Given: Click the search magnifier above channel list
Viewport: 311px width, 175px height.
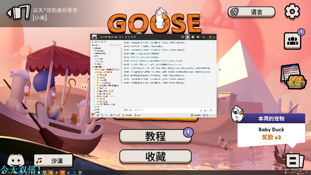Looking at the screenshot, I should tap(105, 42).
